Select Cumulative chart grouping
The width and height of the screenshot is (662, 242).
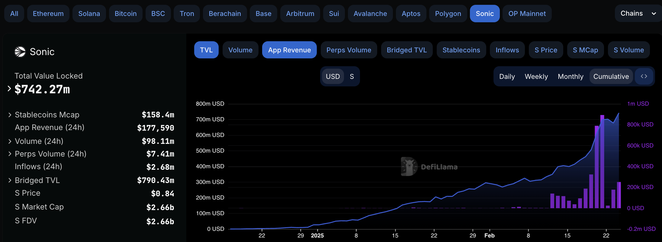click(x=611, y=76)
